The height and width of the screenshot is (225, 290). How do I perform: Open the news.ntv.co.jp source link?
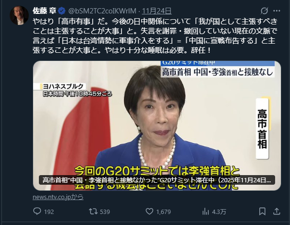tap(58, 197)
